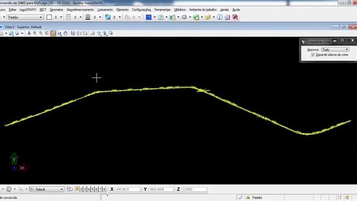
Task: Open the Ambiente de trabalho menu
Action: [202, 9]
